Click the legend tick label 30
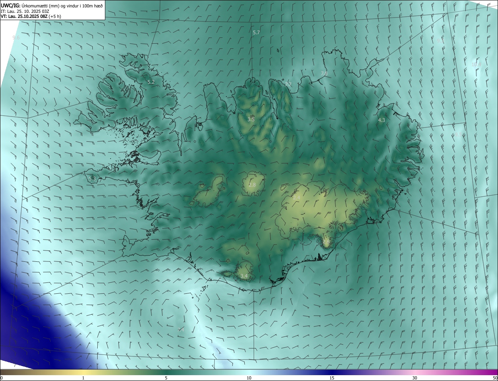 (415, 378)
